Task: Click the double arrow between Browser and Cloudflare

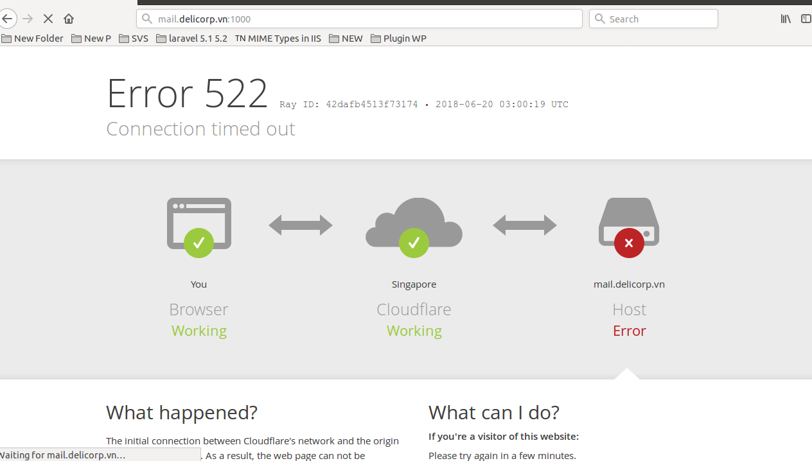Action: (301, 225)
